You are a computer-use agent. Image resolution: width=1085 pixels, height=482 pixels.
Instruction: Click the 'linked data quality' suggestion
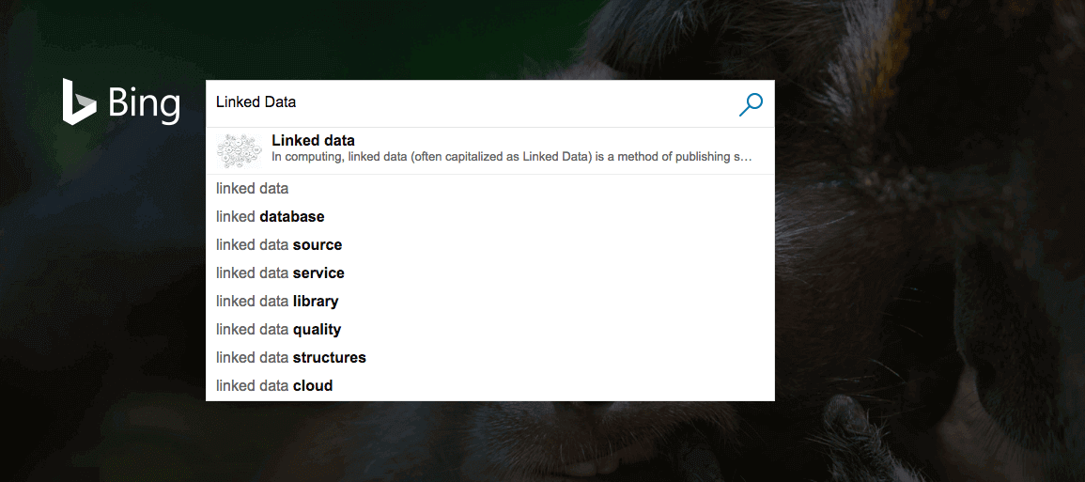(278, 330)
